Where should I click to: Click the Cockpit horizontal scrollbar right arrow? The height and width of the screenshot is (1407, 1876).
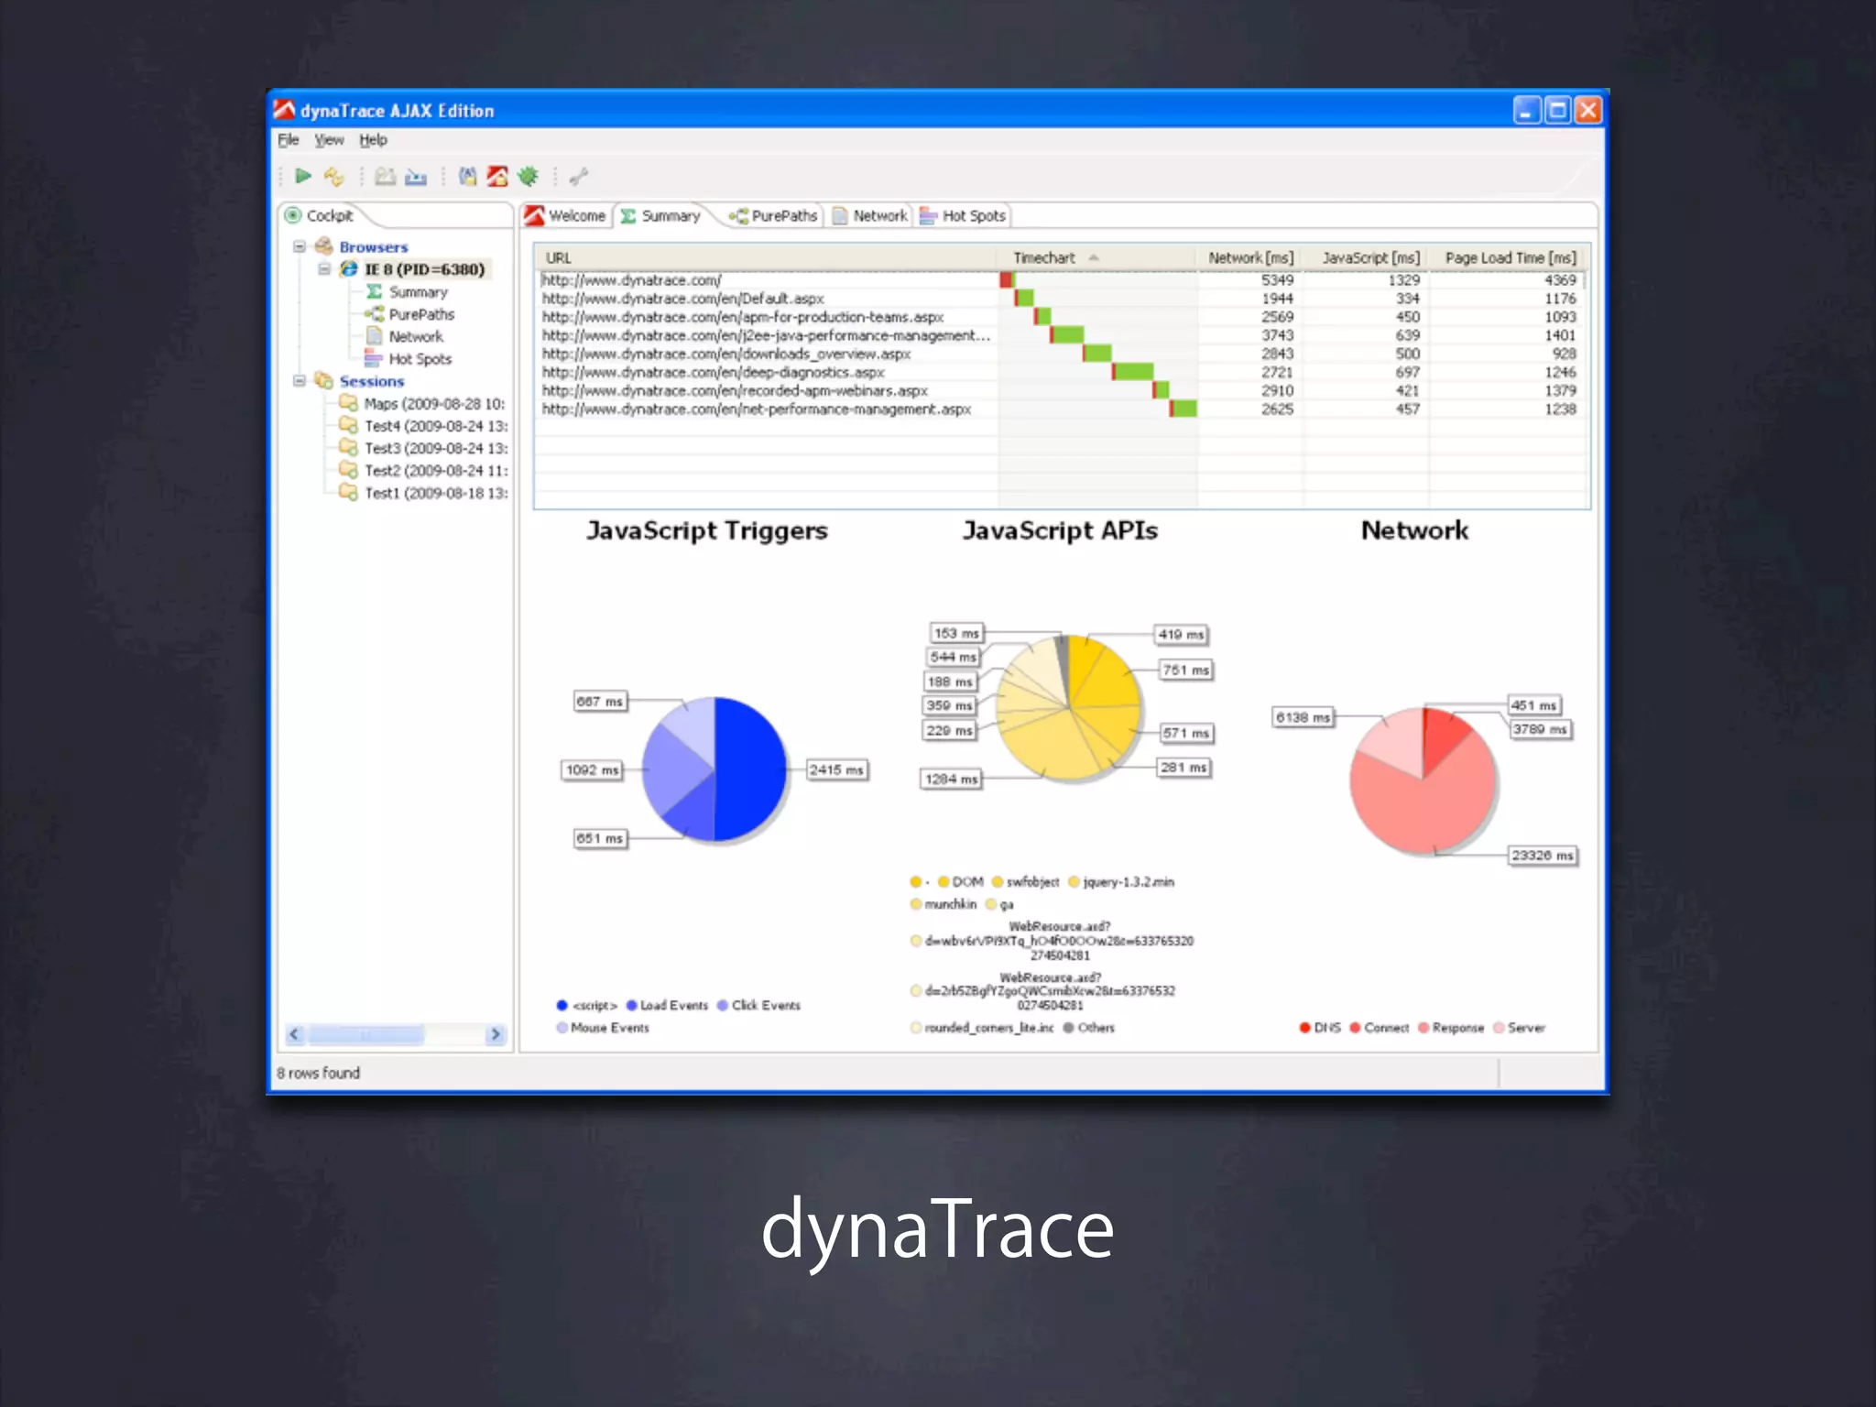pos(496,1034)
